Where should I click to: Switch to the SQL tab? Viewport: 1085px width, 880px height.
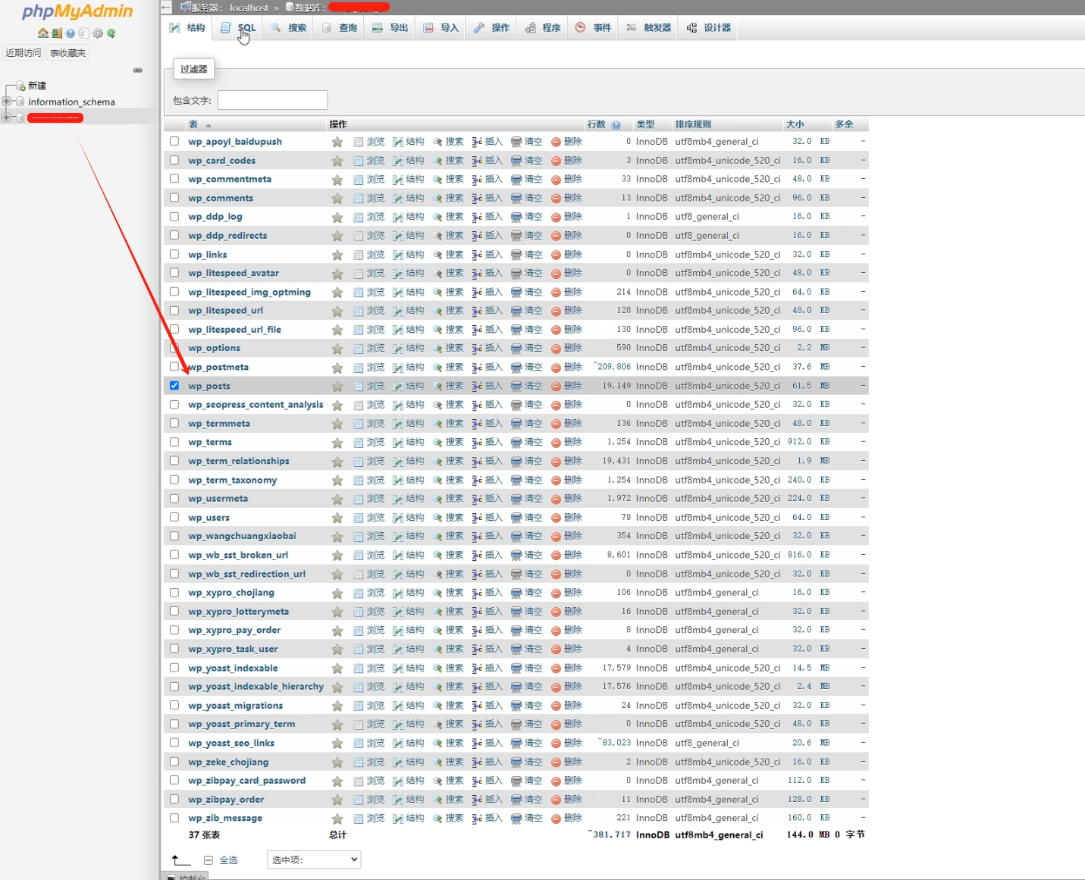pyautogui.click(x=238, y=28)
